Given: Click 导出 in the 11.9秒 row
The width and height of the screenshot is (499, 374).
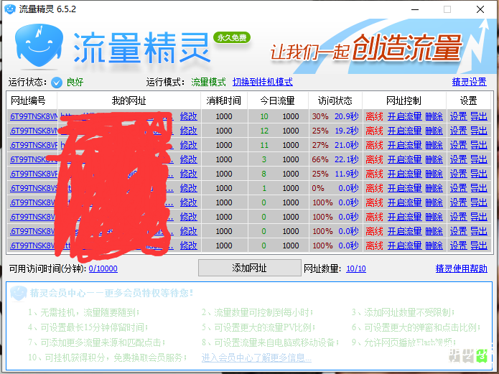Looking at the screenshot, I should tap(479, 174).
